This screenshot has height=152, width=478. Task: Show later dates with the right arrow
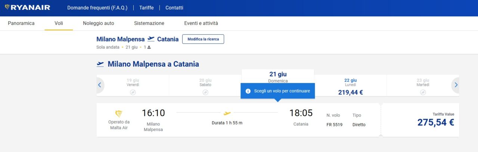[x=456, y=85]
